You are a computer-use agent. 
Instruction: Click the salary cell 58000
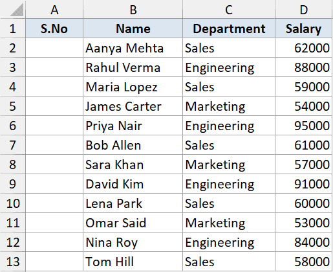[x=303, y=262]
